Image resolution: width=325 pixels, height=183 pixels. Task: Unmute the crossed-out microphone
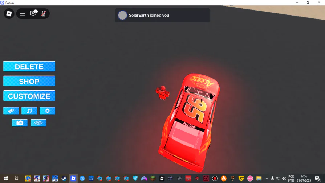43,14
